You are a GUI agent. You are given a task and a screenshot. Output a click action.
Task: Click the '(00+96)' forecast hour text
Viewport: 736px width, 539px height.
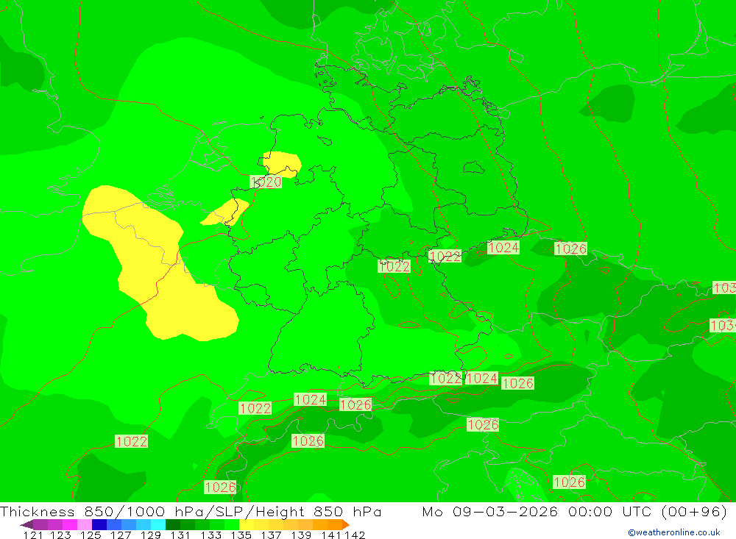[695, 511]
